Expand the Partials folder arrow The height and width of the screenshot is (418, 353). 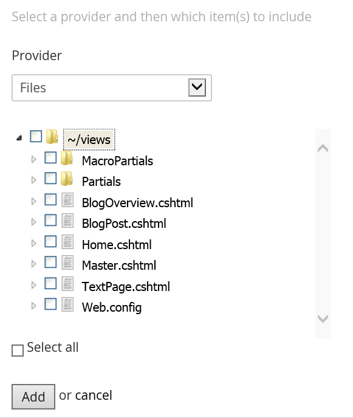(x=33, y=180)
